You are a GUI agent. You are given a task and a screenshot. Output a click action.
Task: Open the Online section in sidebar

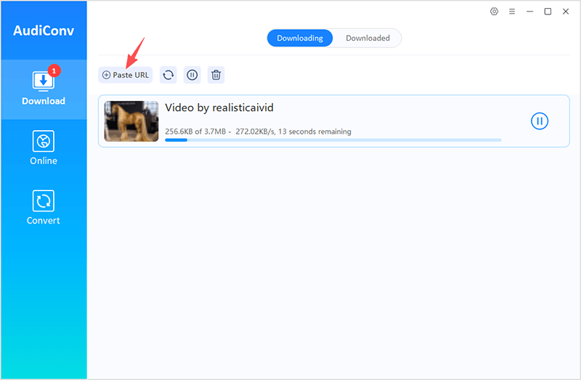pyautogui.click(x=44, y=148)
